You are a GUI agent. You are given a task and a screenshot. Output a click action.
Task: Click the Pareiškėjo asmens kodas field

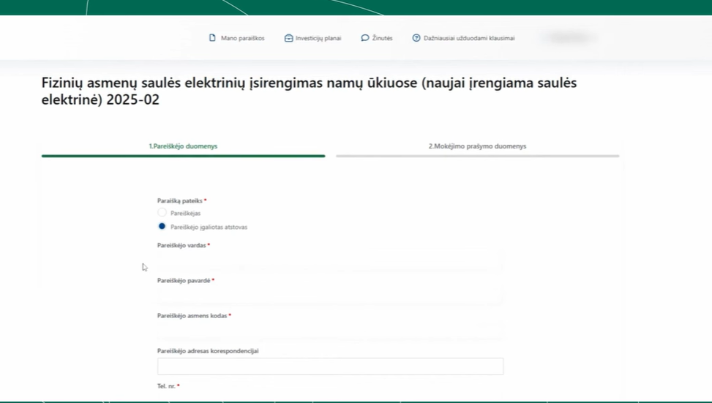[330, 331]
